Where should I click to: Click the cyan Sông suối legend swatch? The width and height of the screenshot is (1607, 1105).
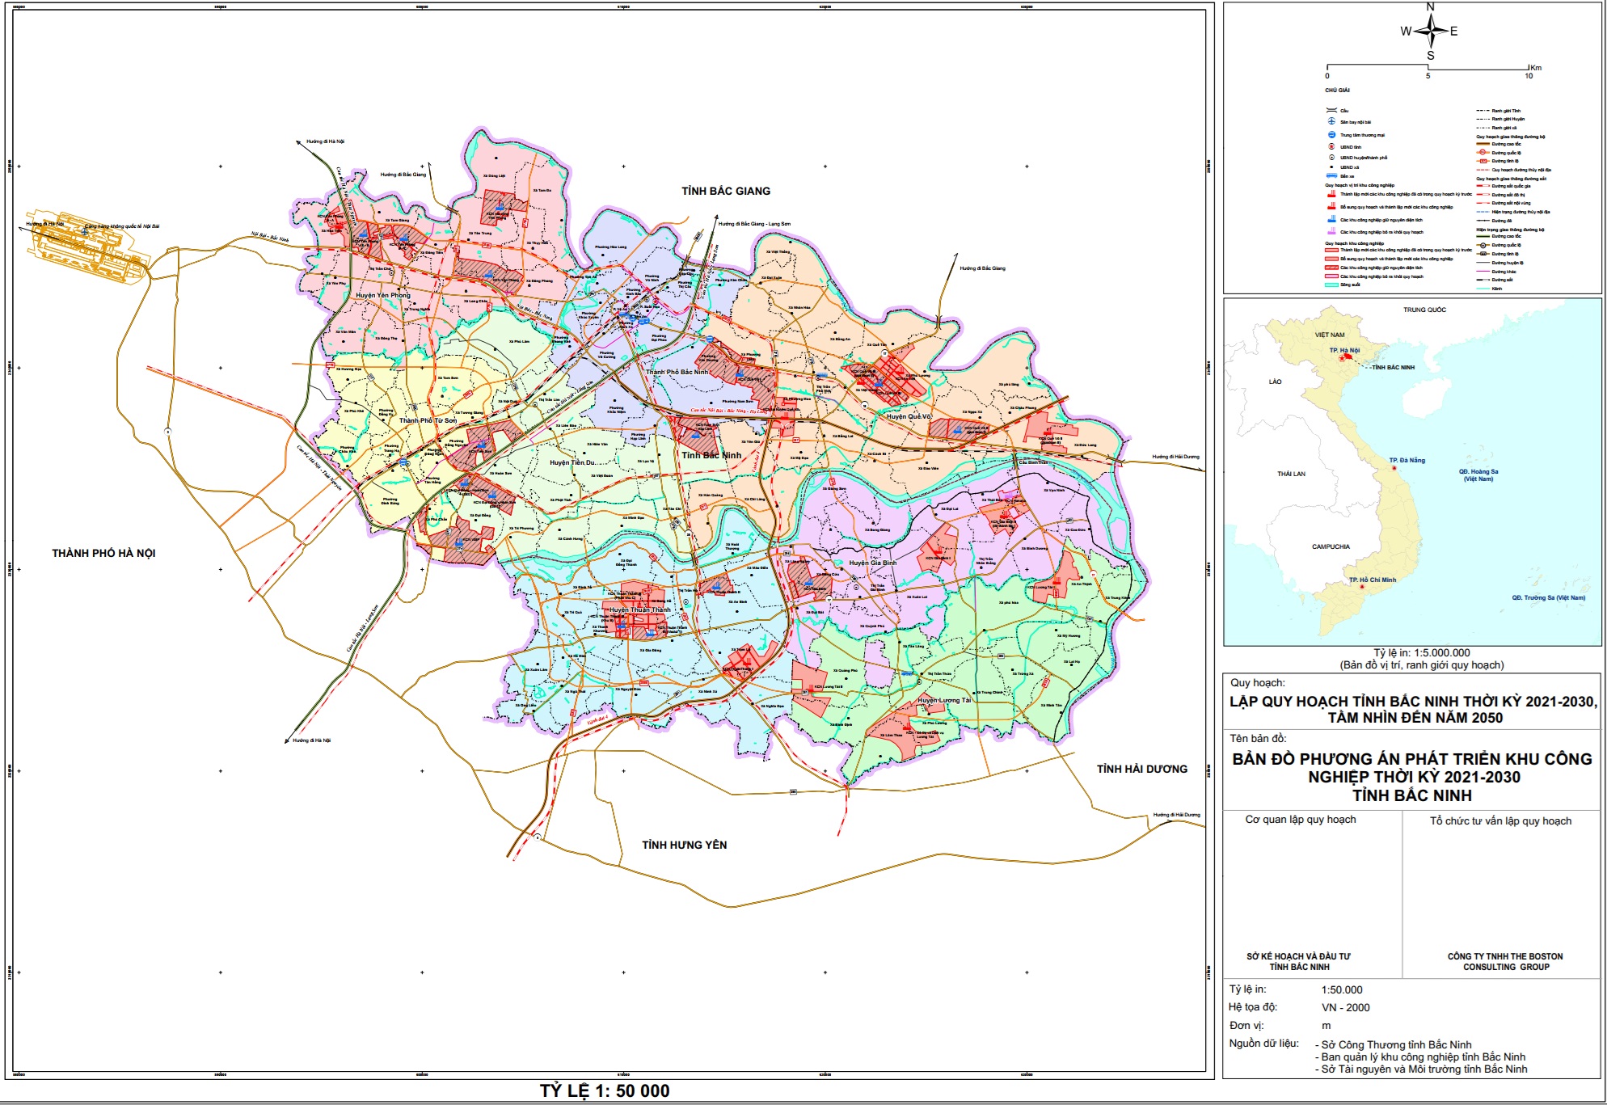point(1331,285)
